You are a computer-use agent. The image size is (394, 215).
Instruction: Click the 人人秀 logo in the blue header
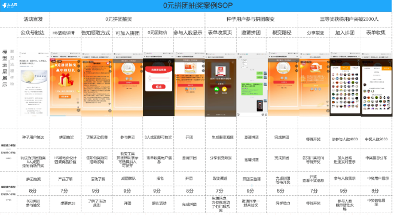pyautogui.click(x=10, y=5)
